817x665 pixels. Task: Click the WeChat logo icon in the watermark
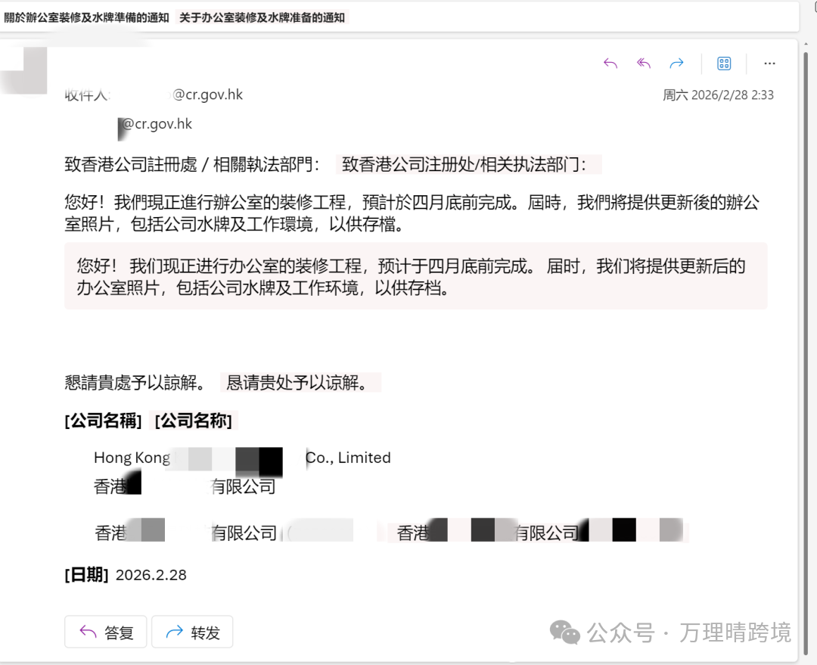565,632
